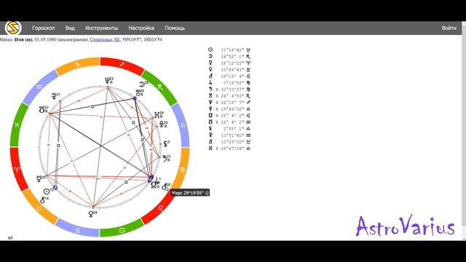Click the orange Capricorn zodiac segment
Screen dimensions: 466x262
click(x=78, y=65)
